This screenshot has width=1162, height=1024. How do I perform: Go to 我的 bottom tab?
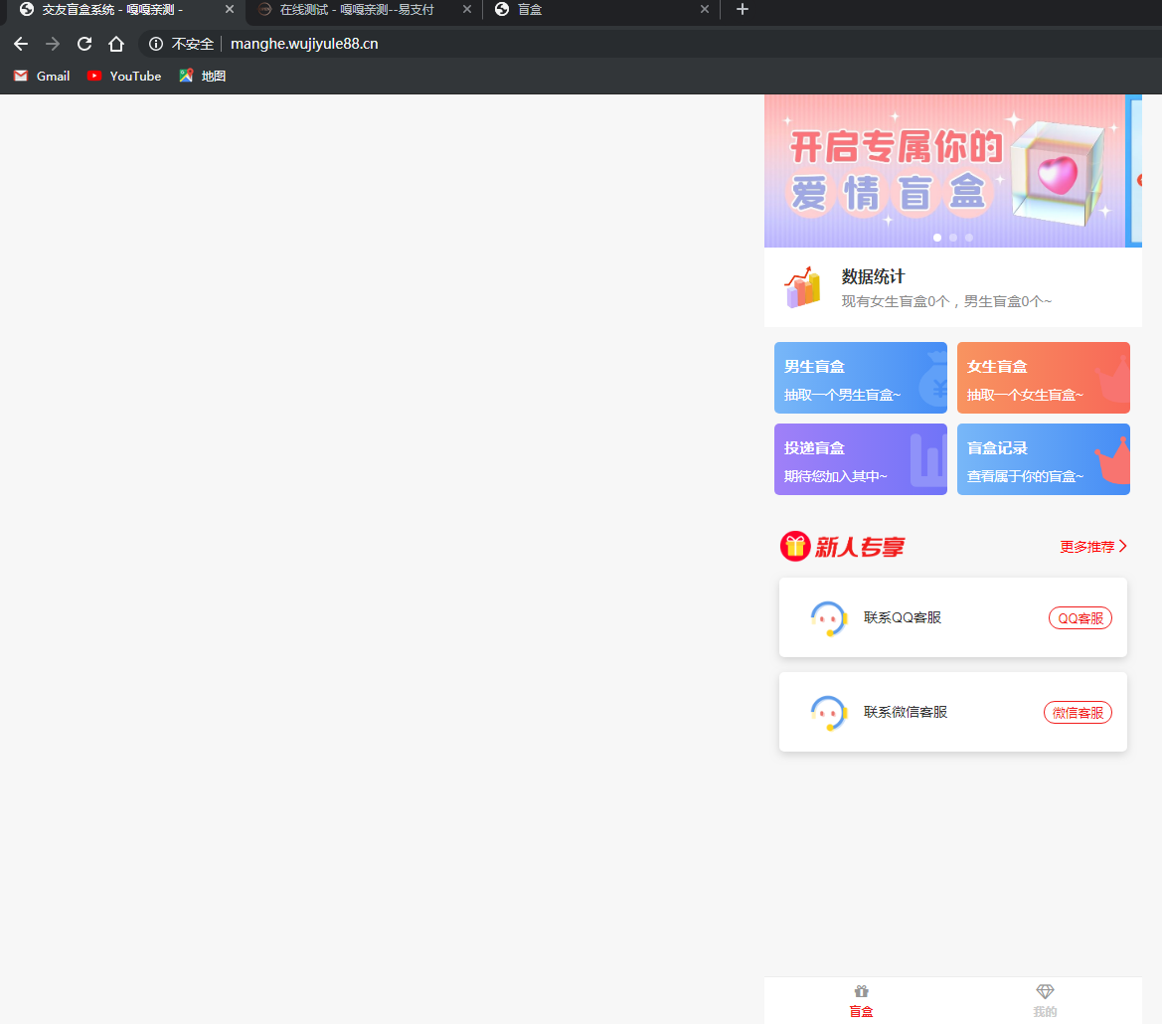(1045, 1000)
